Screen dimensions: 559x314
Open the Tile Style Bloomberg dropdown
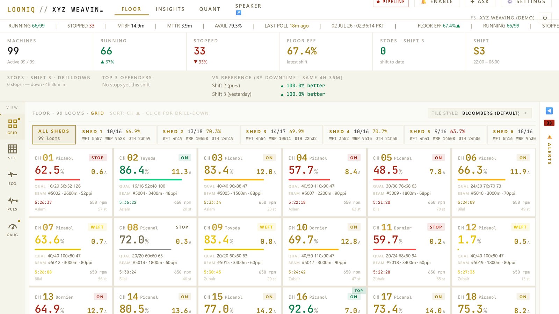tap(480, 113)
